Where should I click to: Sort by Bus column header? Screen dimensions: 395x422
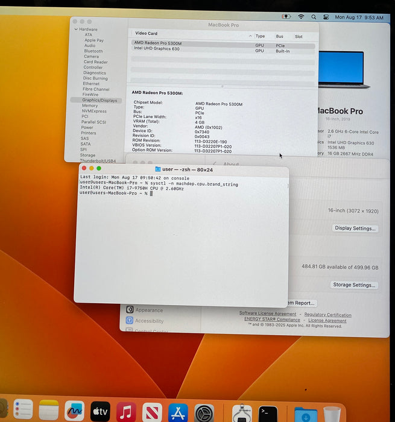pos(279,36)
